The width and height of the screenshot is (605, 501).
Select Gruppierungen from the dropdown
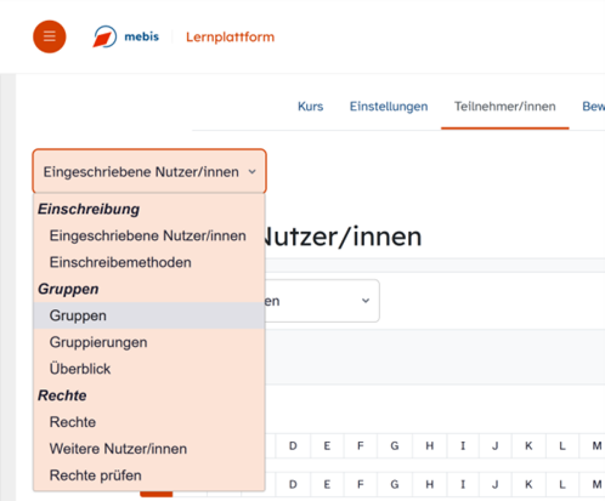pyautogui.click(x=98, y=342)
